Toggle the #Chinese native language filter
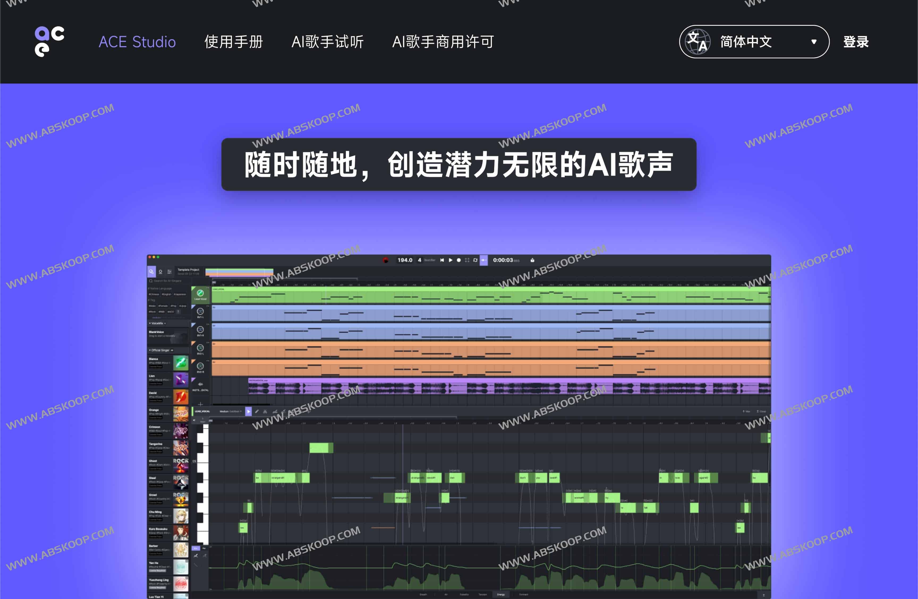This screenshot has height=599, width=918. point(154,294)
